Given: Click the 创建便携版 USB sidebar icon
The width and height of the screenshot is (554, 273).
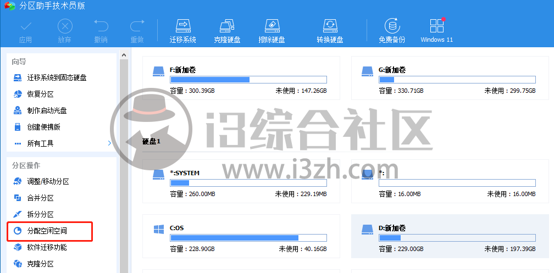Looking at the screenshot, I should click(x=18, y=127).
